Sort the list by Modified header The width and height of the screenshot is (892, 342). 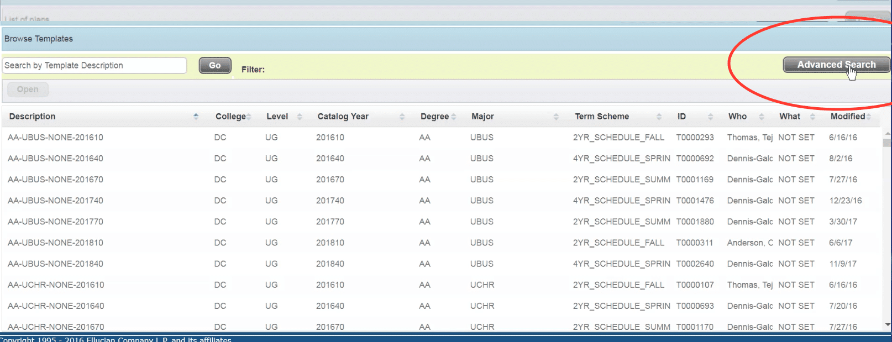pyautogui.click(x=848, y=117)
